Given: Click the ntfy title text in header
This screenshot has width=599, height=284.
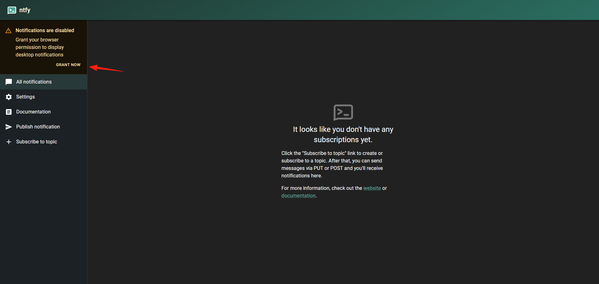Looking at the screenshot, I should point(25,10).
